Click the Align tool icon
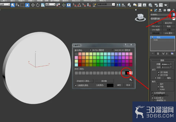The image size is (176, 122). tap(123, 5)
